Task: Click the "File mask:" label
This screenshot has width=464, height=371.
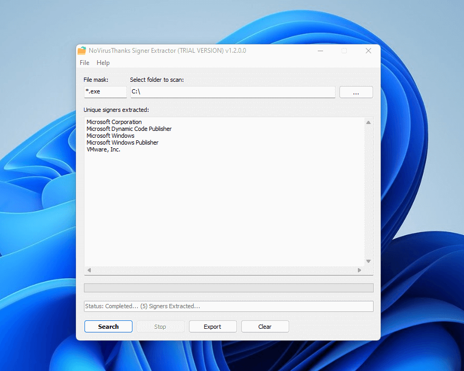Action: [x=96, y=80]
